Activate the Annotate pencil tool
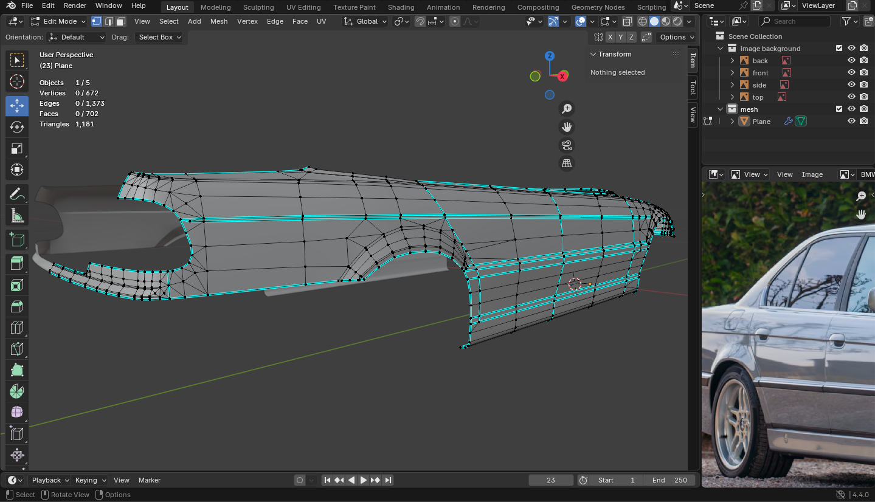Screen dimensions: 875x502 (17, 194)
